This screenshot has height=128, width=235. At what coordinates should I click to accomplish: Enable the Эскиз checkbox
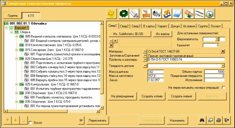pyautogui.click(x=30, y=123)
